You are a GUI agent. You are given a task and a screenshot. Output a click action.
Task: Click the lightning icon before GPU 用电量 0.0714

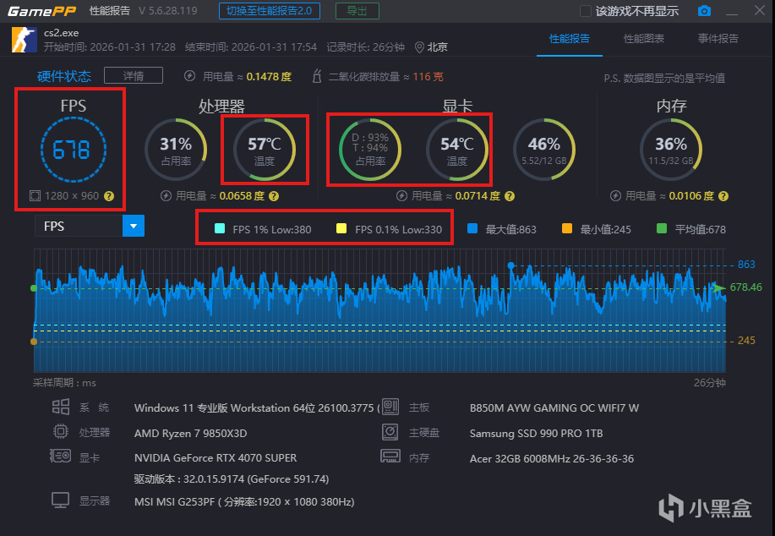pyautogui.click(x=401, y=196)
